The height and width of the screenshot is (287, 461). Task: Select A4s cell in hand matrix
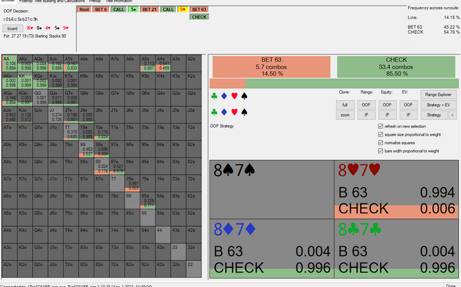pyautogui.click(x=163, y=63)
